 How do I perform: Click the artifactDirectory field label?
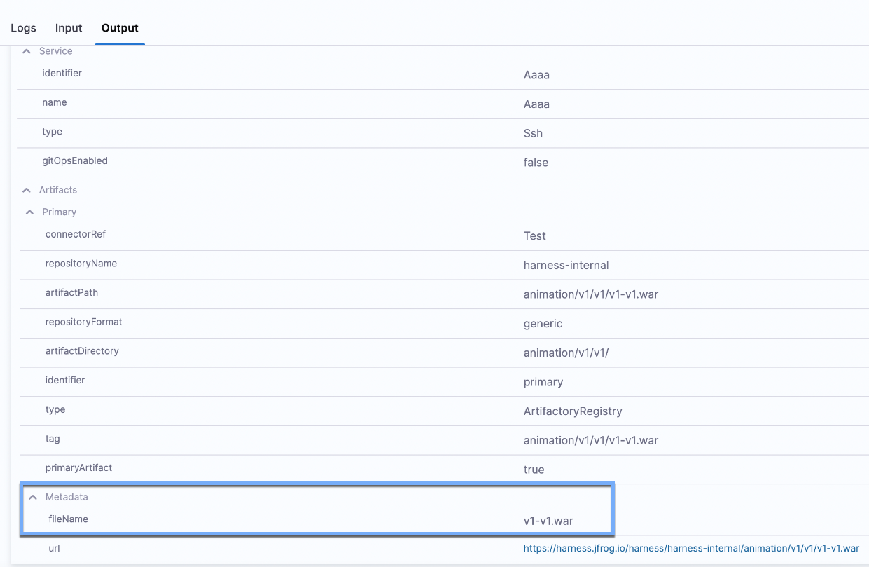pos(82,350)
